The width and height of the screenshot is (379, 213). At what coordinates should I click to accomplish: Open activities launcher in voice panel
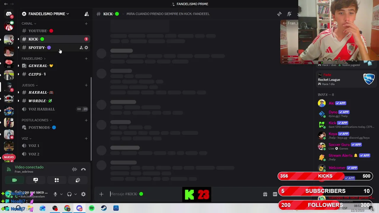57,180
